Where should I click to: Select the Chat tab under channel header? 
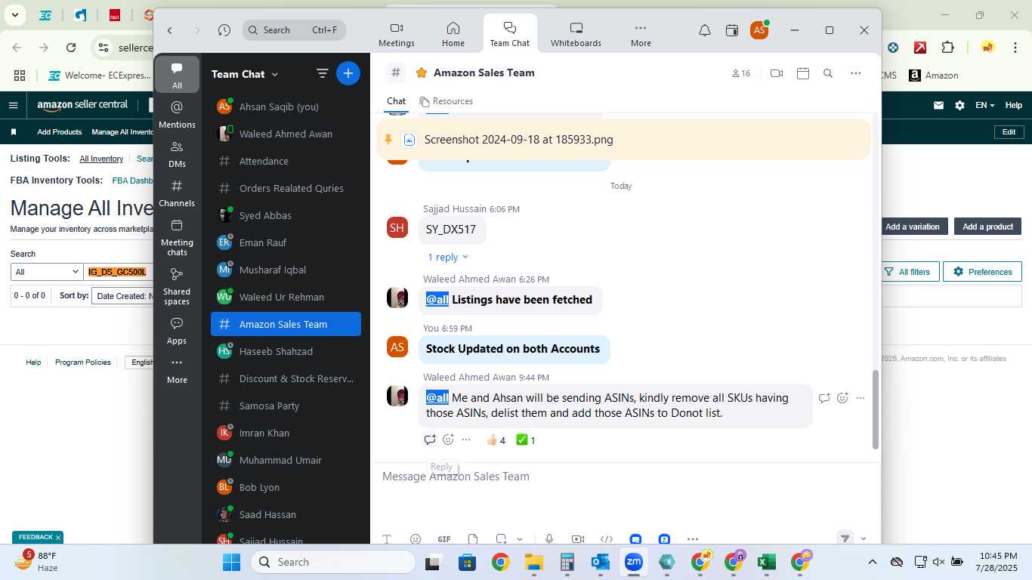pos(397,101)
